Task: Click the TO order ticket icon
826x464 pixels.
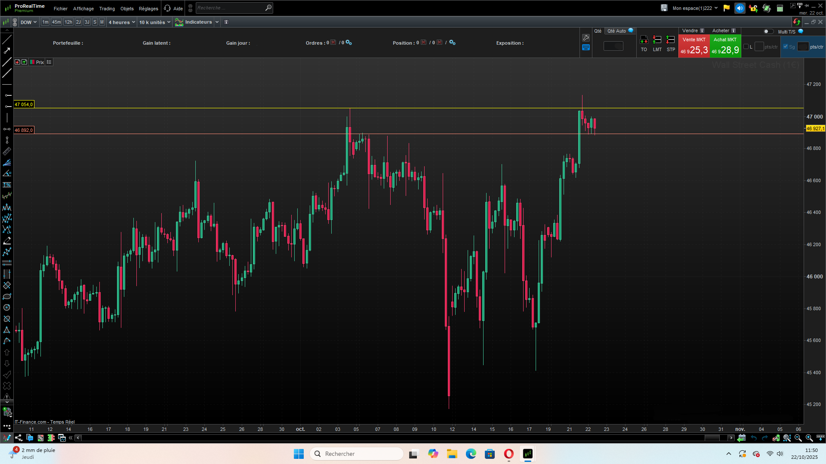Action: pyautogui.click(x=644, y=40)
